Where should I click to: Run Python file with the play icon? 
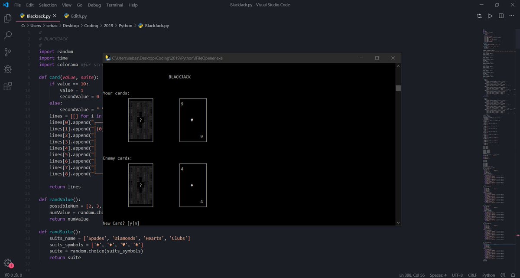click(490, 16)
